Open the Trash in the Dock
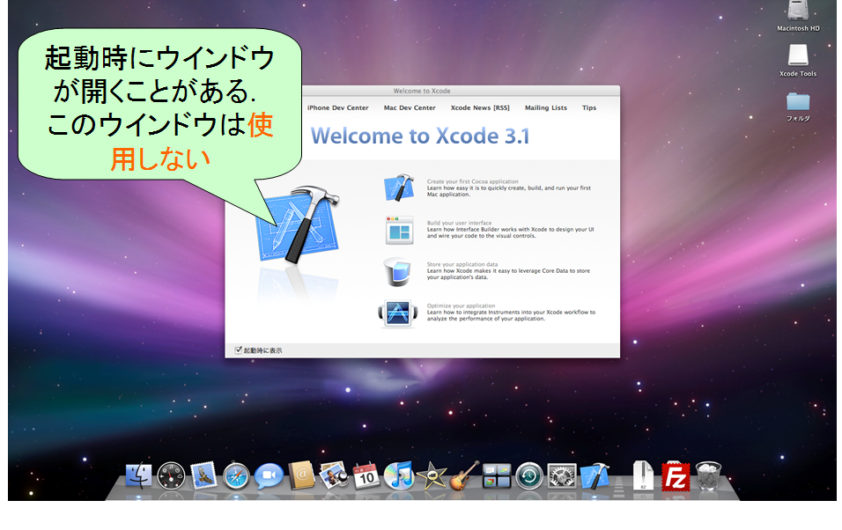This screenshot has height=530, width=842. [x=708, y=476]
